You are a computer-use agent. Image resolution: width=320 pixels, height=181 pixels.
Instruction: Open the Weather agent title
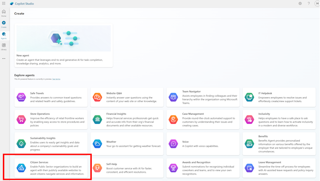coord(111,142)
